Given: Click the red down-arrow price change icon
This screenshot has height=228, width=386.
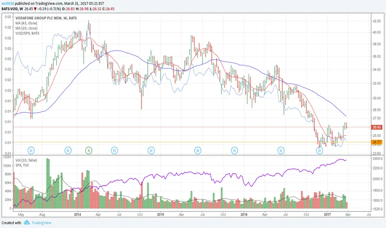Looking at the screenshot, I should click(x=36, y=9).
